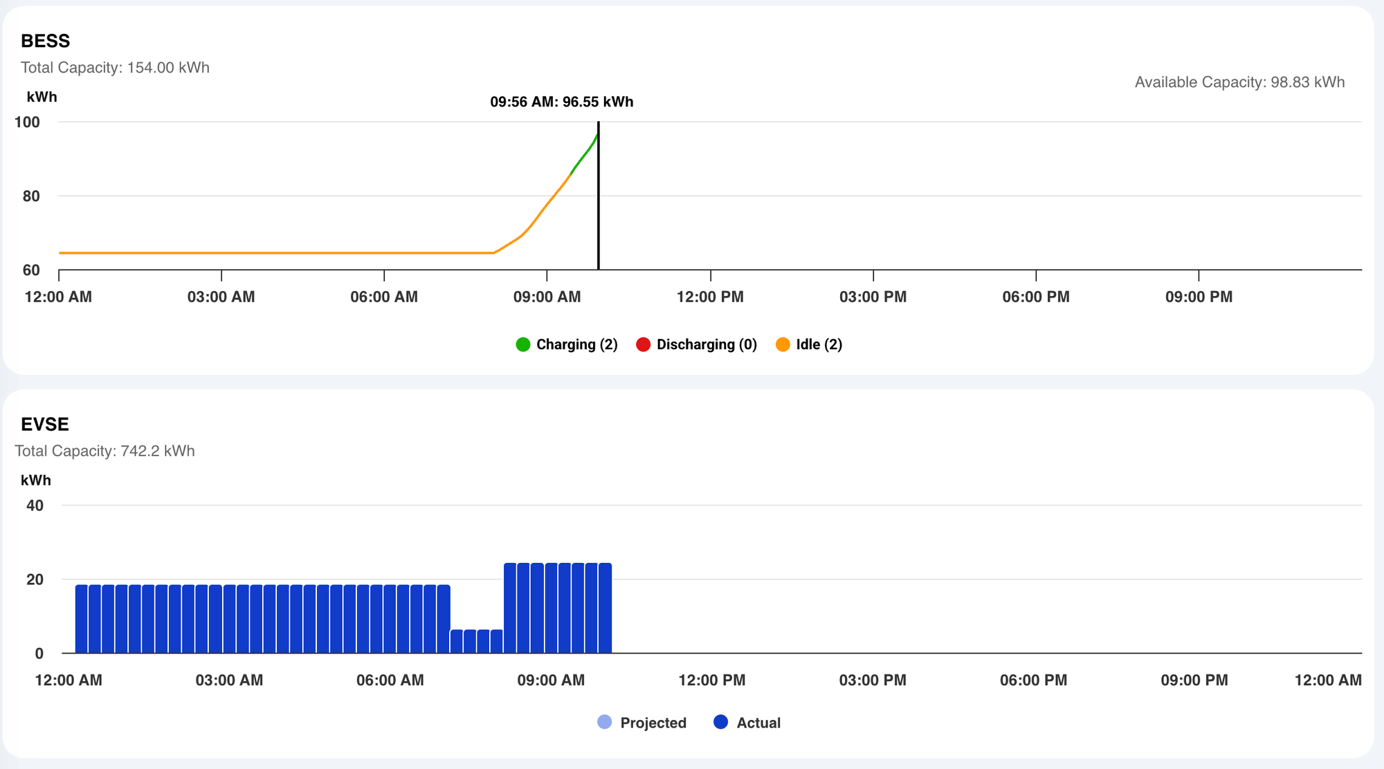The width and height of the screenshot is (1384, 769).
Task: Click the Available Capacity: 98.83 kWh text
Action: point(1239,82)
